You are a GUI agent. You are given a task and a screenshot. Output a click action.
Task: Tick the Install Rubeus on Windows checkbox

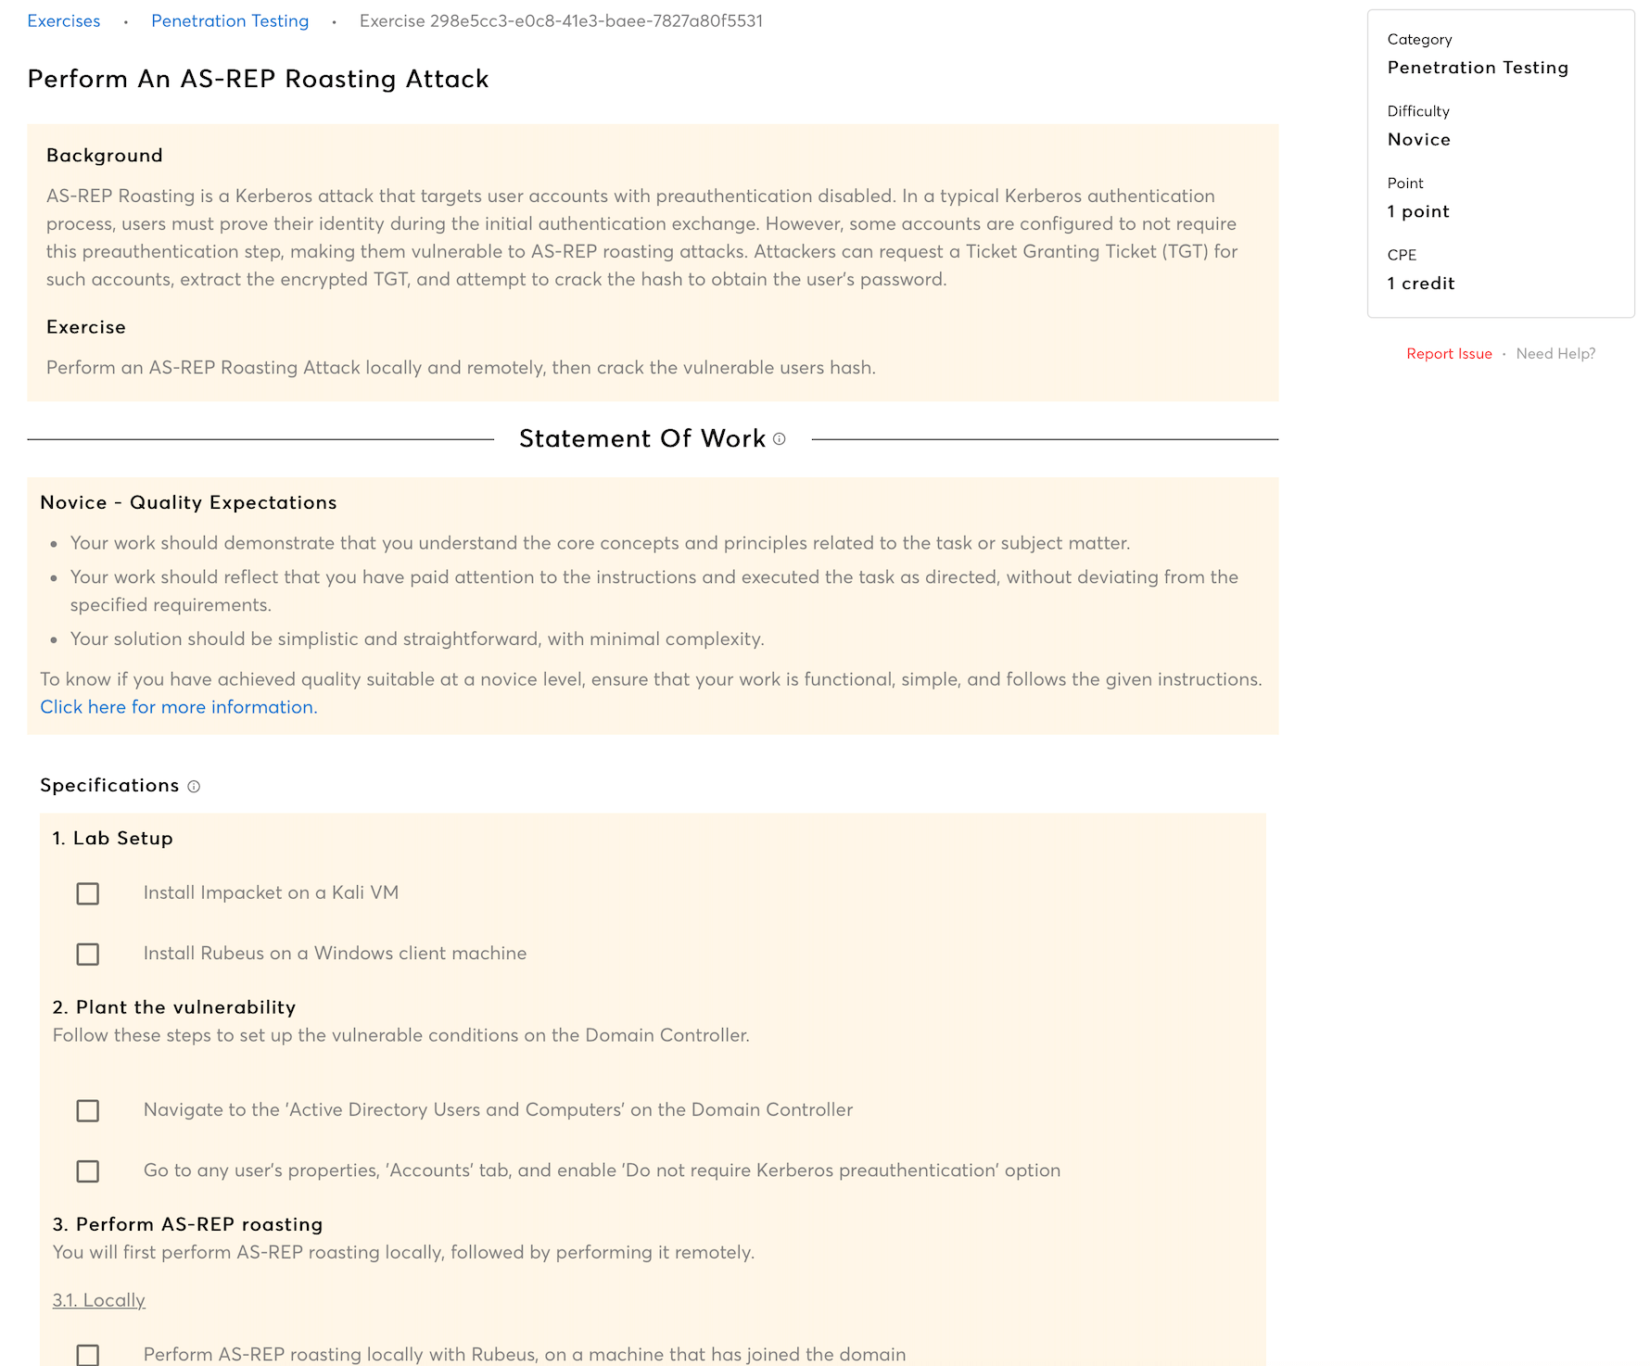pyautogui.click(x=88, y=954)
